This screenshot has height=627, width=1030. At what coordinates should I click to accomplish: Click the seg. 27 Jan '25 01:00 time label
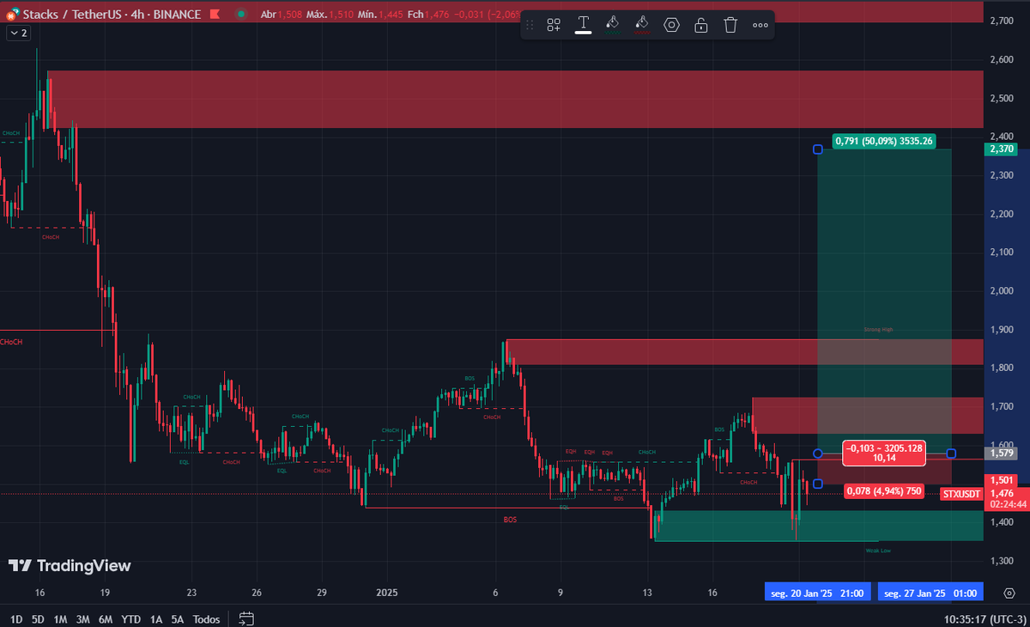(x=930, y=593)
